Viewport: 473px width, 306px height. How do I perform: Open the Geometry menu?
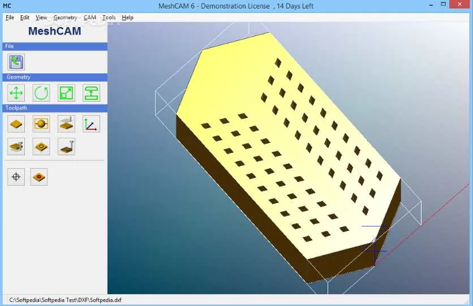pos(65,18)
